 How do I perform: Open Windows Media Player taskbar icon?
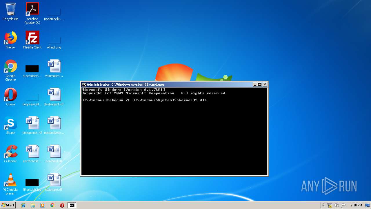pyautogui.click(x=43, y=205)
